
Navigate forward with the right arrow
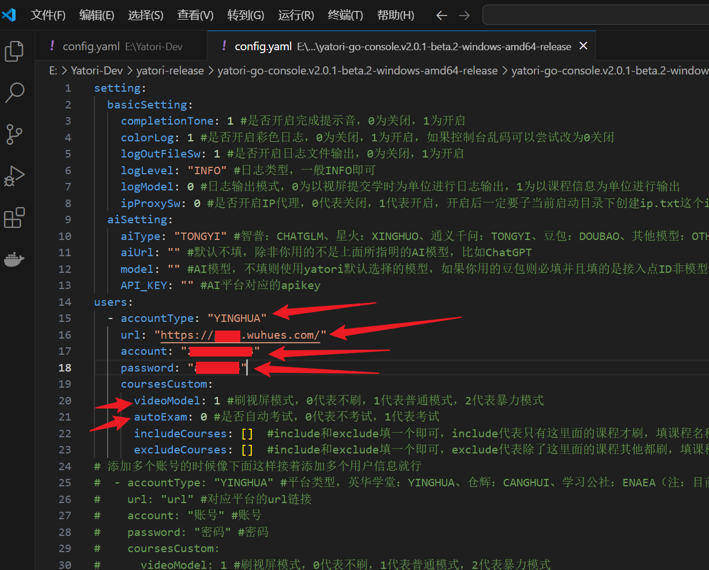(x=464, y=16)
